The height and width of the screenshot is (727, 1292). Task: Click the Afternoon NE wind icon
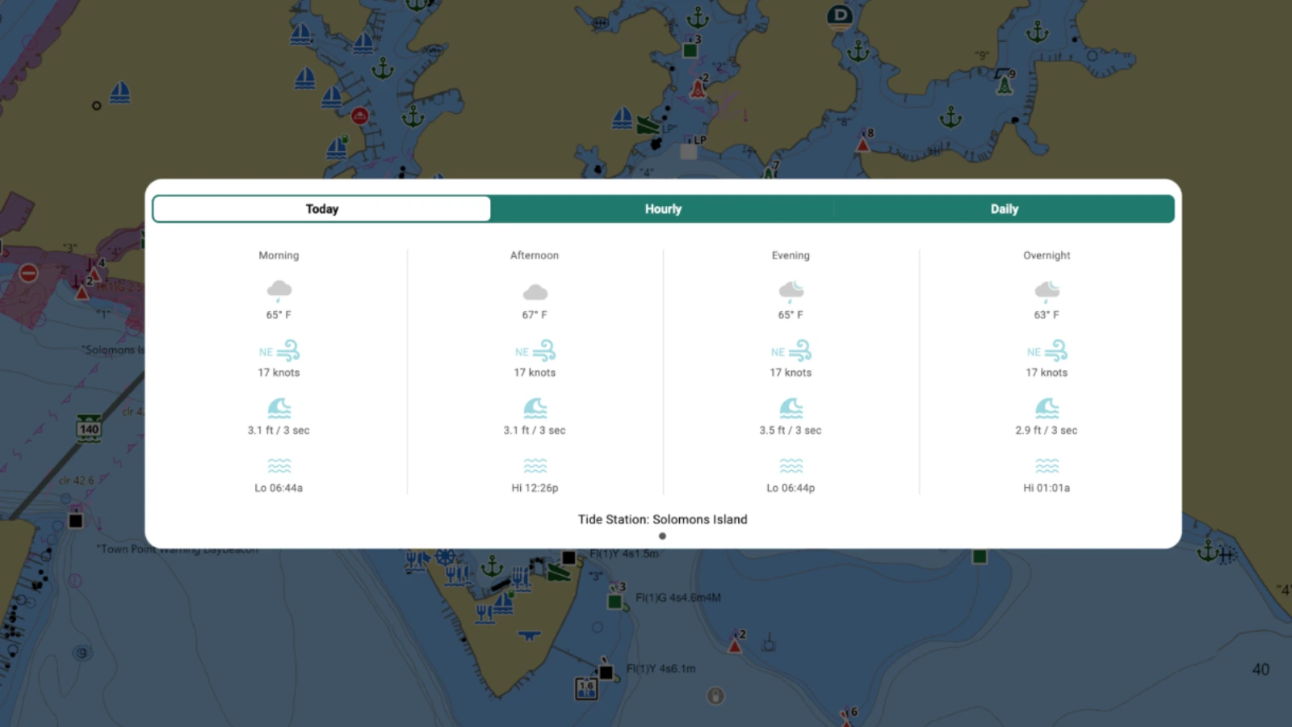point(535,351)
